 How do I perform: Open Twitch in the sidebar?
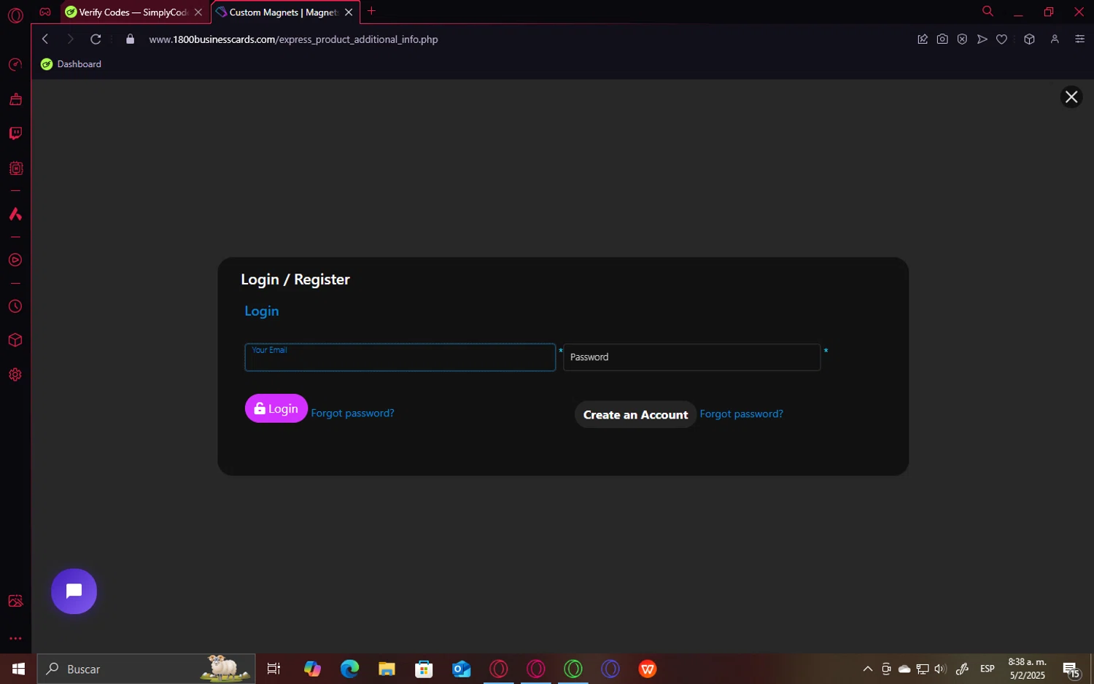click(15, 133)
